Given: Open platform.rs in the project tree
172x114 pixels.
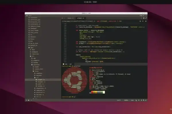Looking at the screenshot, I should [x=39, y=93].
